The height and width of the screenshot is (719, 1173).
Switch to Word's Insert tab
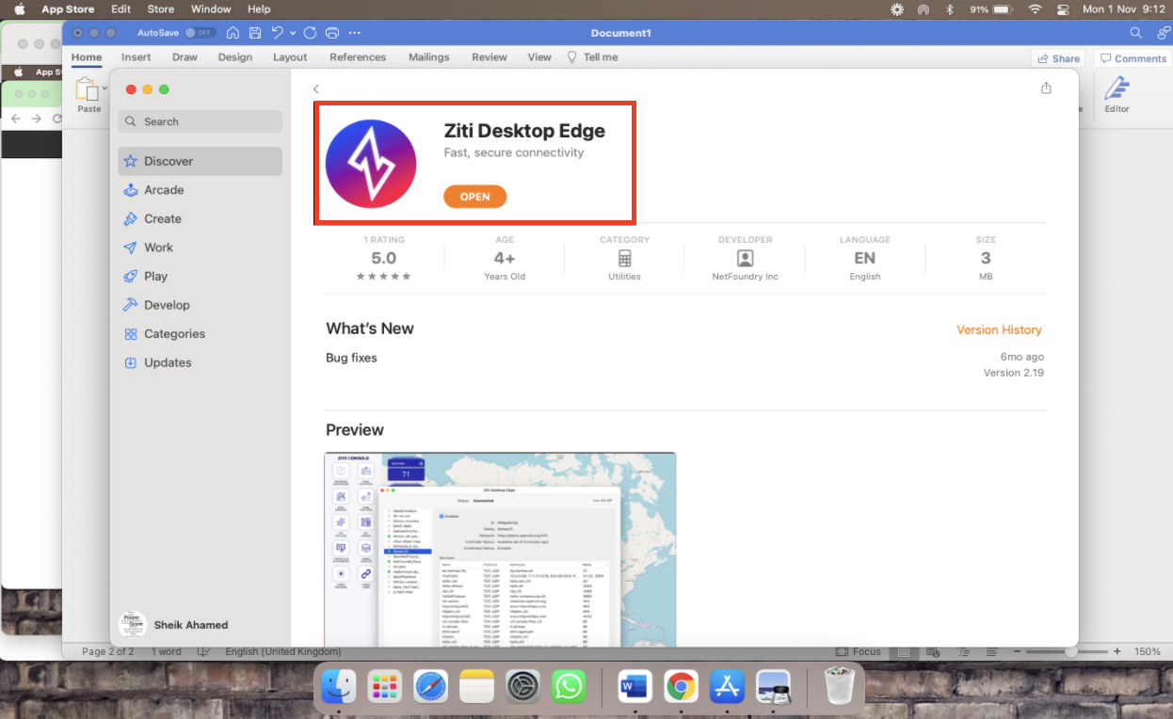click(x=136, y=57)
